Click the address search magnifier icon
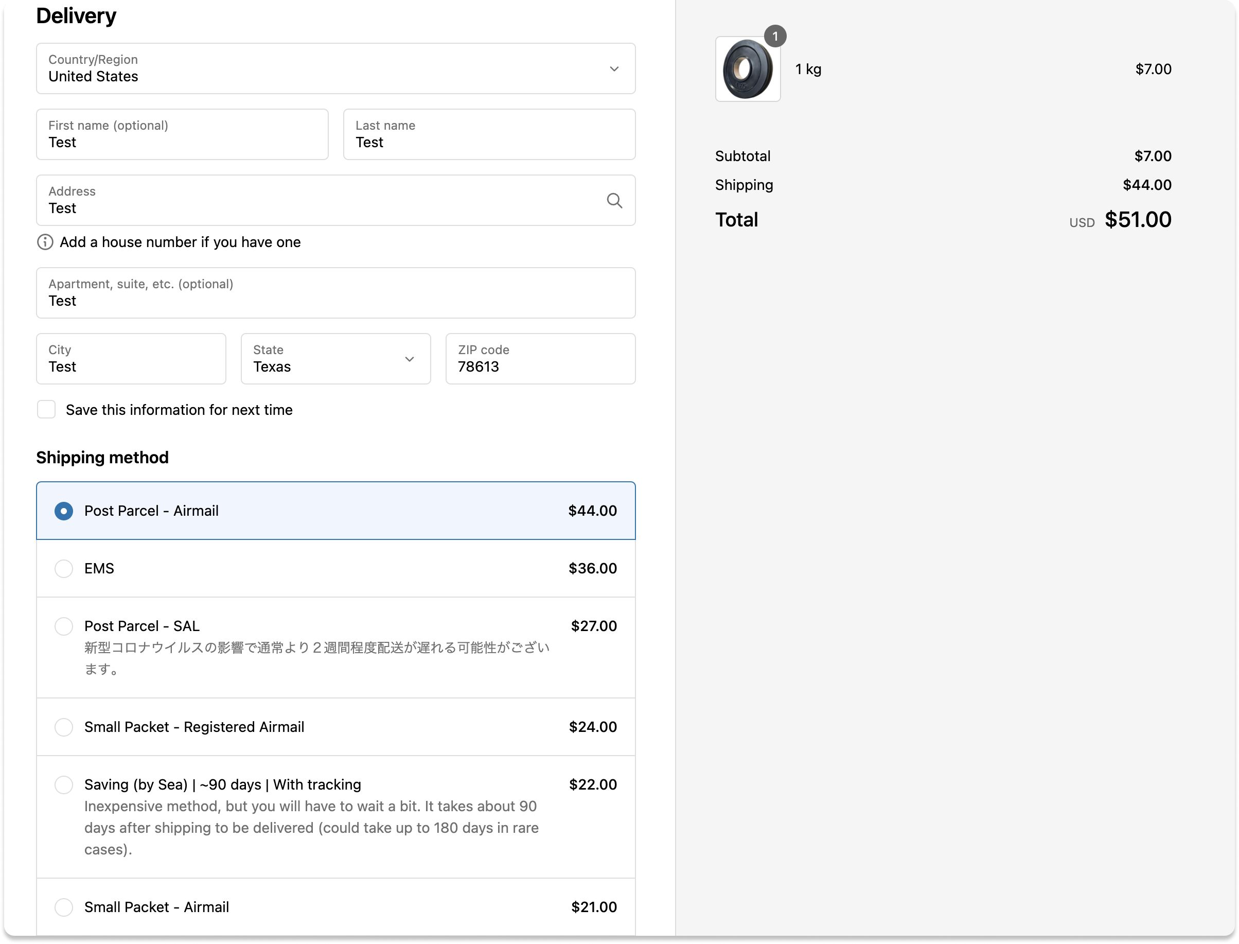Image resolution: width=1239 pixels, height=944 pixels. point(614,201)
